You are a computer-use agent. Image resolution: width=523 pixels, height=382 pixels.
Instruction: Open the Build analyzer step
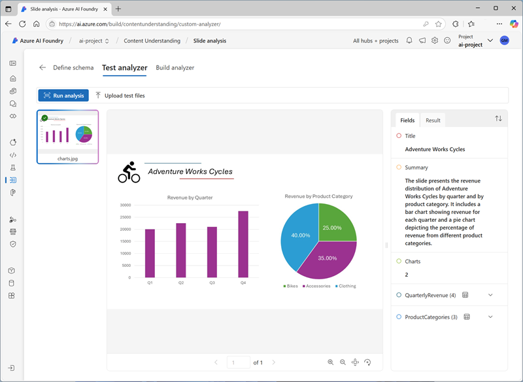[175, 68]
